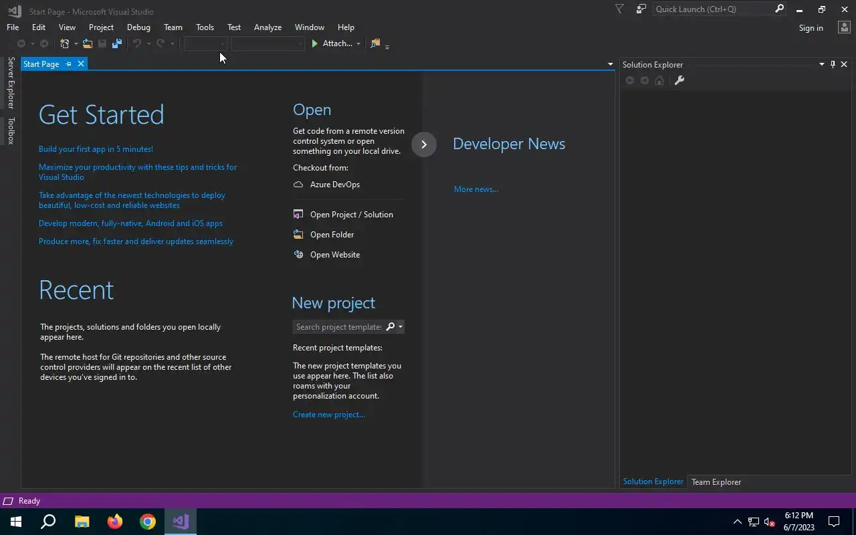Click the green Attach play icon
856x535 pixels.
coord(315,43)
